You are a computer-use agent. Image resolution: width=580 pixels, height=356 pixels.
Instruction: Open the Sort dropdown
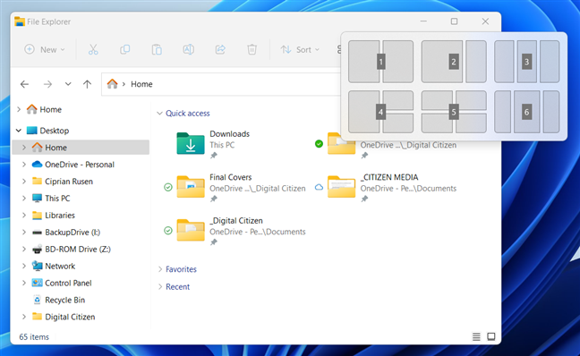coord(300,49)
